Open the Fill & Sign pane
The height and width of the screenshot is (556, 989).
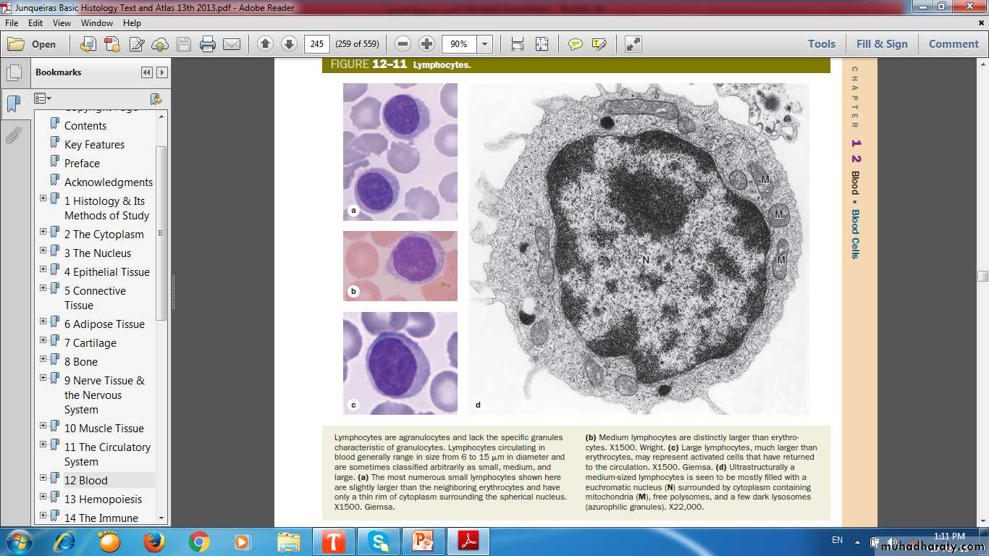point(881,44)
